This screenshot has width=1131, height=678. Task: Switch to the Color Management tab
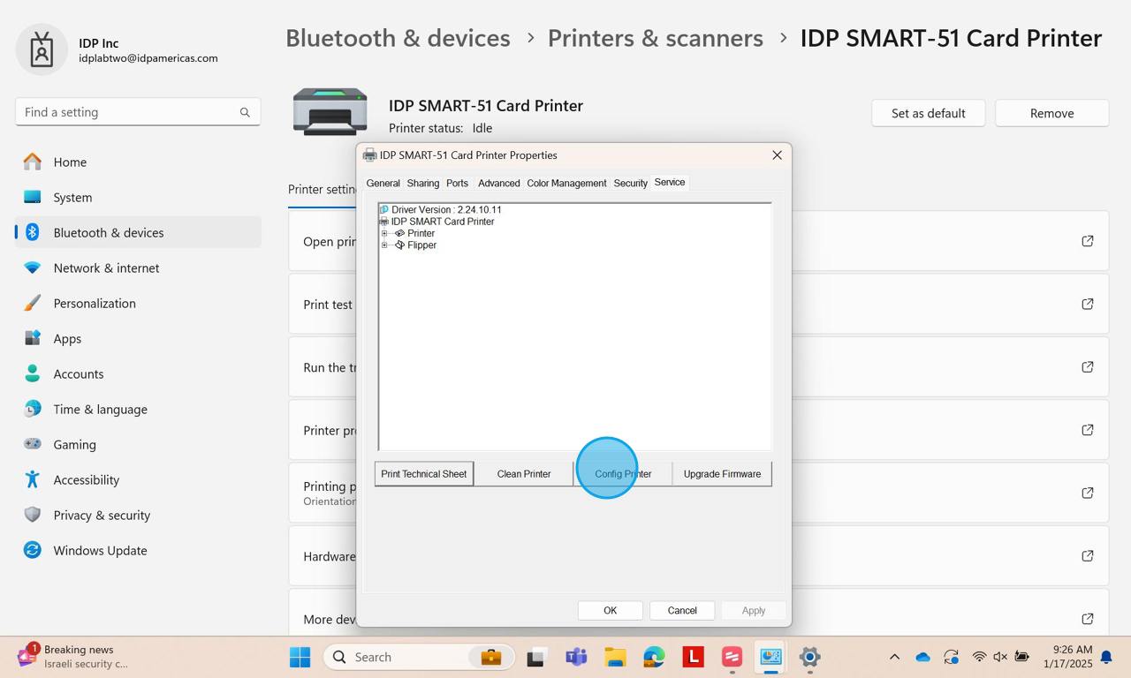pyautogui.click(x=566, y=183)
